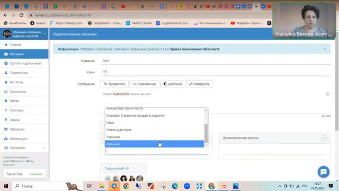This screenshot has height=191, width=339.
Task: Show hidden tray icons chevron
Action: (x=280, y=186)
